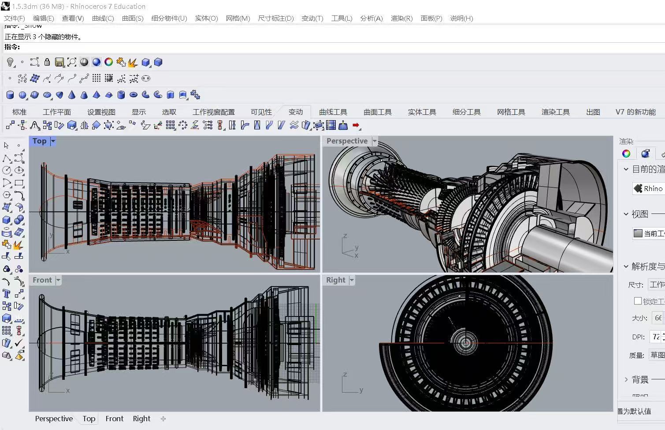665x430 pixels.
Task: Switch to the 标准 toolbar tab
Action: pos(19,112)
